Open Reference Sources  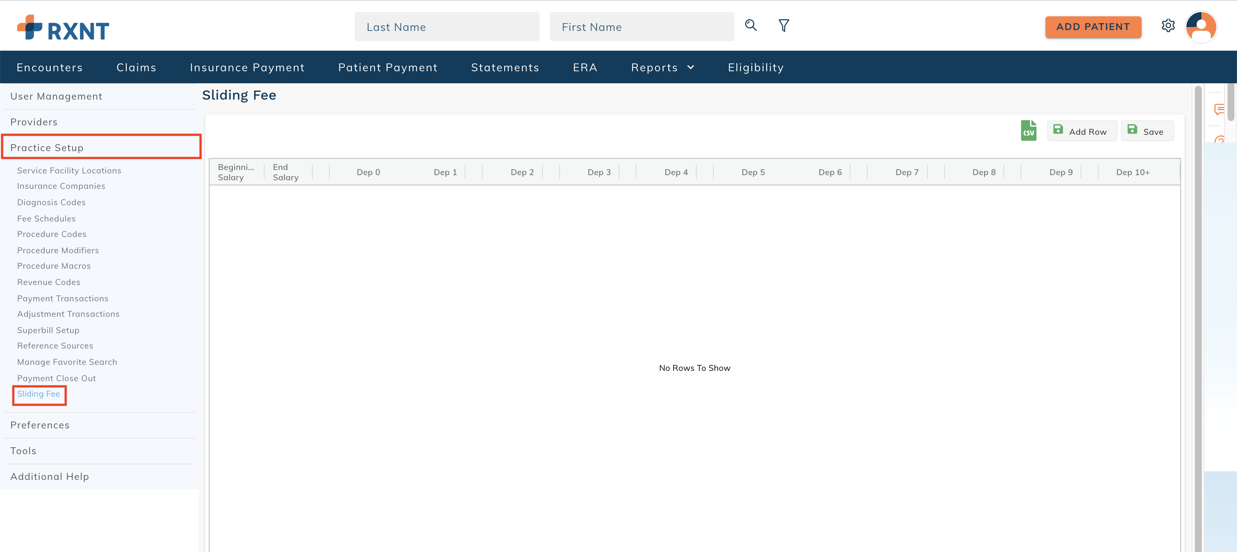pyautogui.click(x=55, y=345)
